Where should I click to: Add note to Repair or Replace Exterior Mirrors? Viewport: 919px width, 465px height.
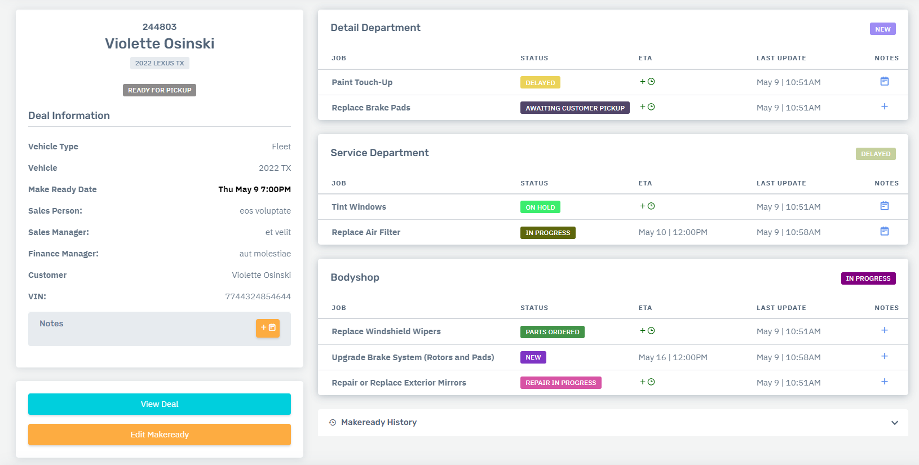884,382
